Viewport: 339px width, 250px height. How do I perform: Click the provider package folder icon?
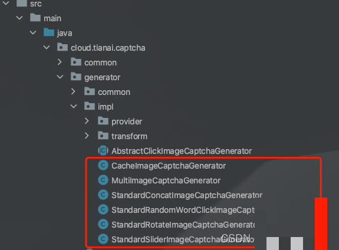point(103,121)
